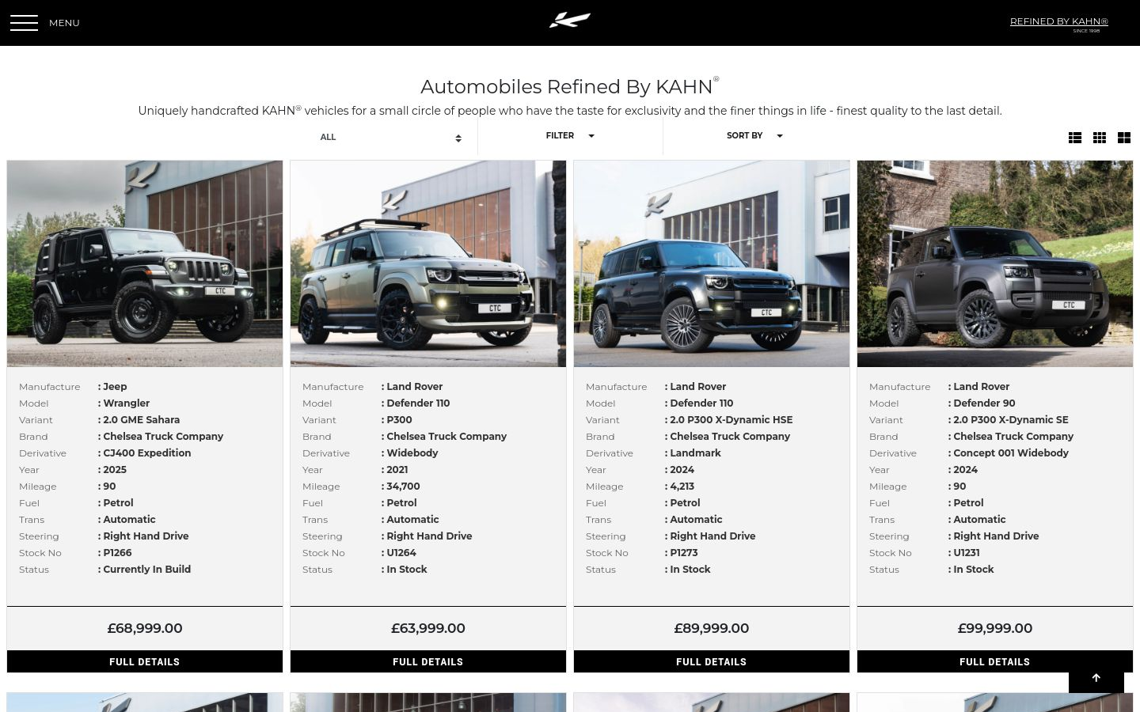Expand the SORT BY dropdown
The image size is (1140, 712).
point(754,136)
